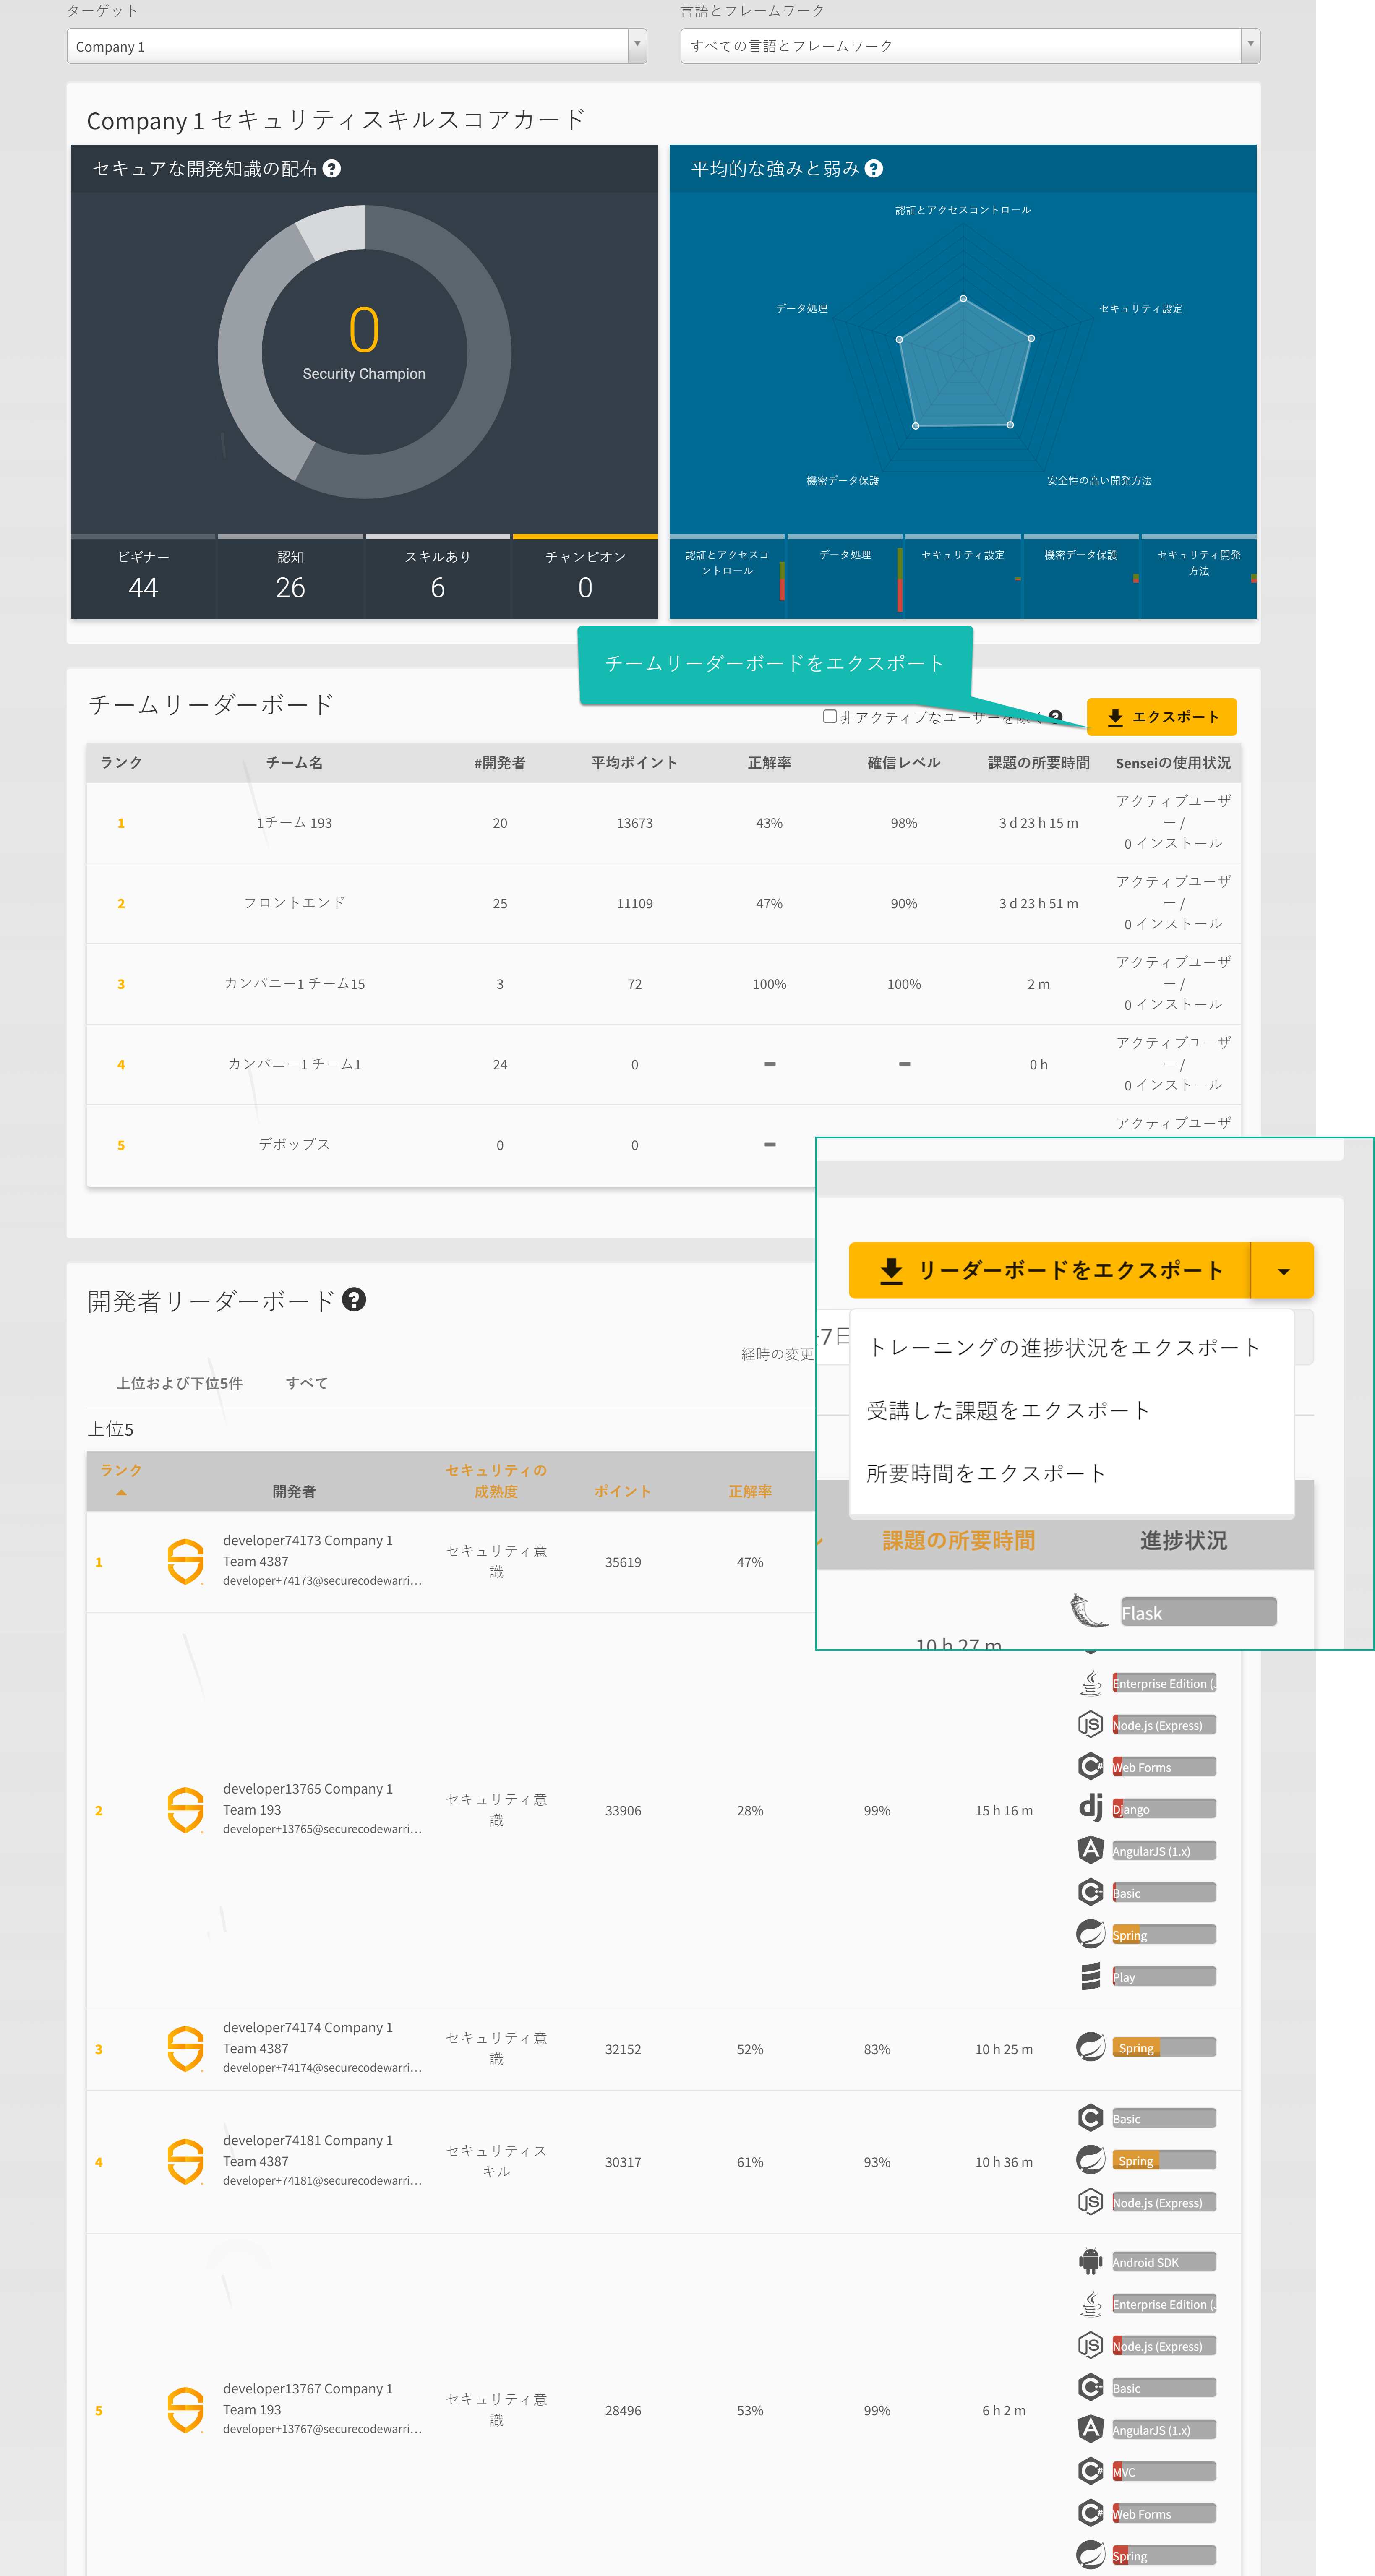The height and width of the screenshot is (2576, 1375).
Task: Sort developers by ランク column
Action: tap(121, 1470)
